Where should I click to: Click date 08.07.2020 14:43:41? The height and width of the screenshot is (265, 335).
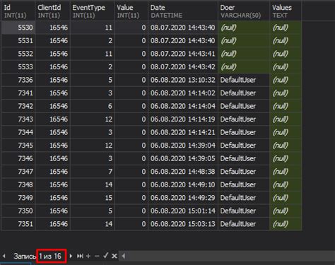(183, 54)
